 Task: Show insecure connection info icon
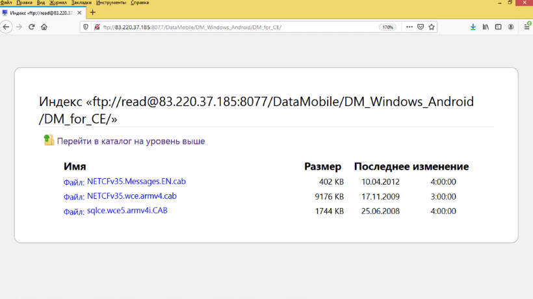click(97, 27)
